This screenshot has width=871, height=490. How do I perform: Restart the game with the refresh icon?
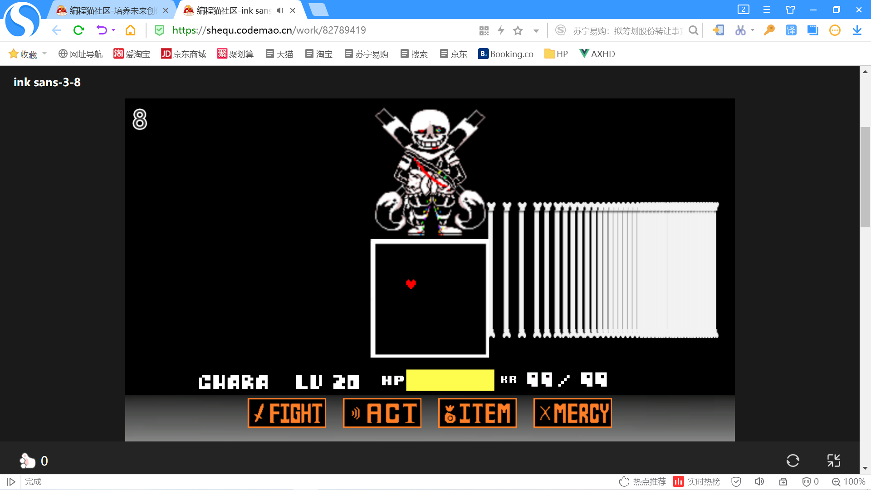pyautogui.click(x=793, y=461)
